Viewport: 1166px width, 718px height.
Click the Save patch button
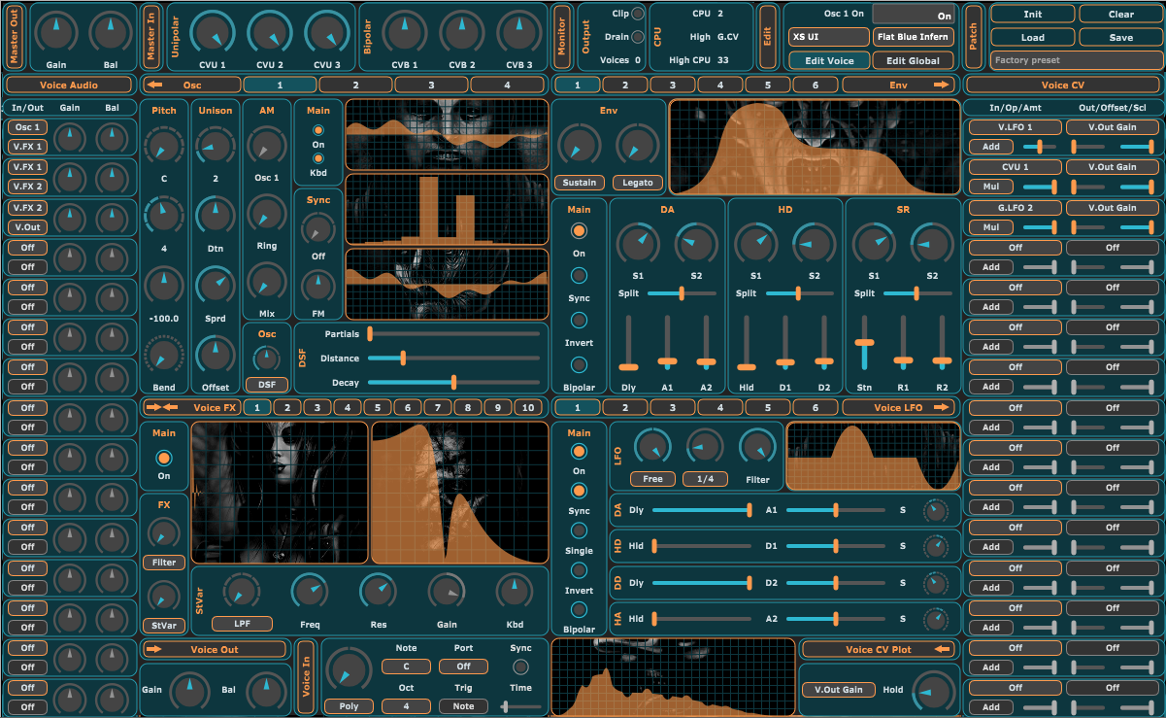(x=1120, y=37)
